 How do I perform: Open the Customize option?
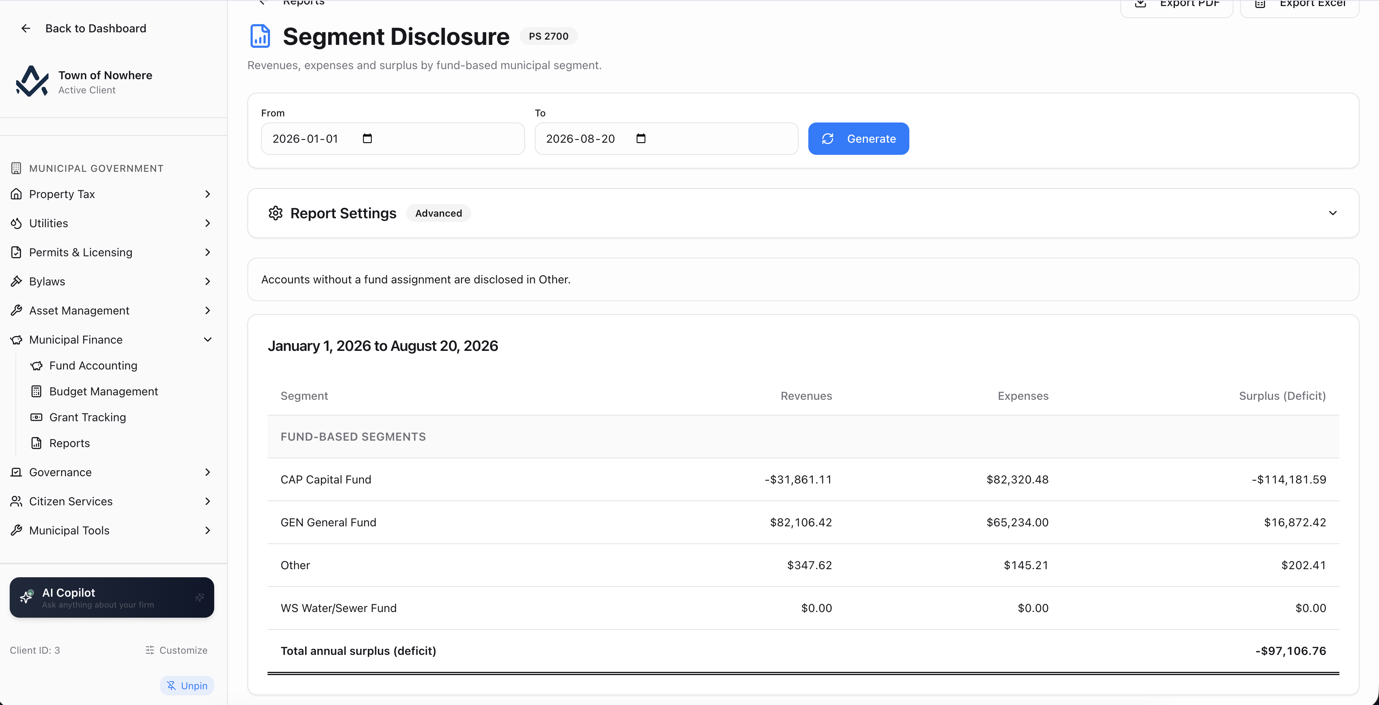click(176, 650)
